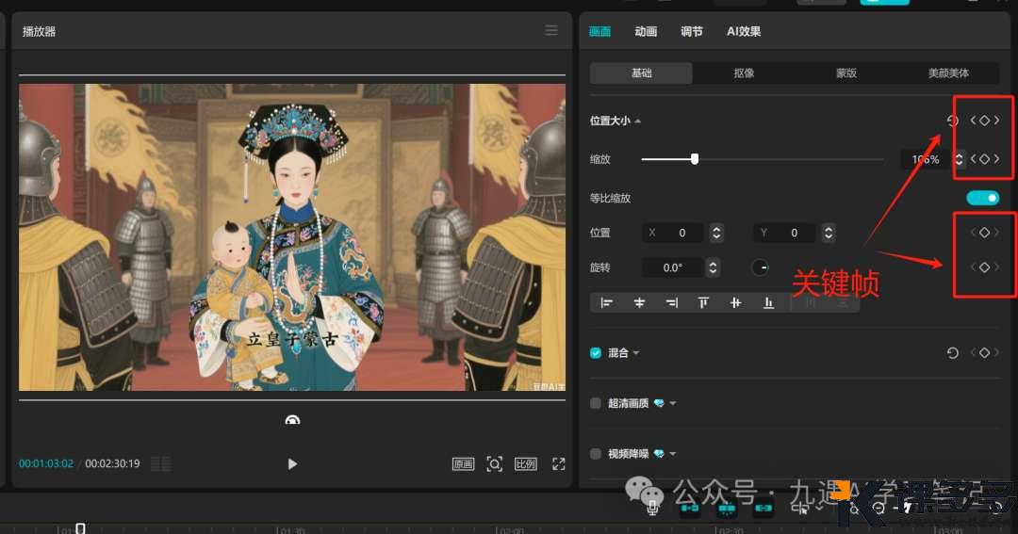Viewport: 1018px width, 534px height.
Task: Go to previous keyframe in 缩放 row
Action: coord(973,159)
